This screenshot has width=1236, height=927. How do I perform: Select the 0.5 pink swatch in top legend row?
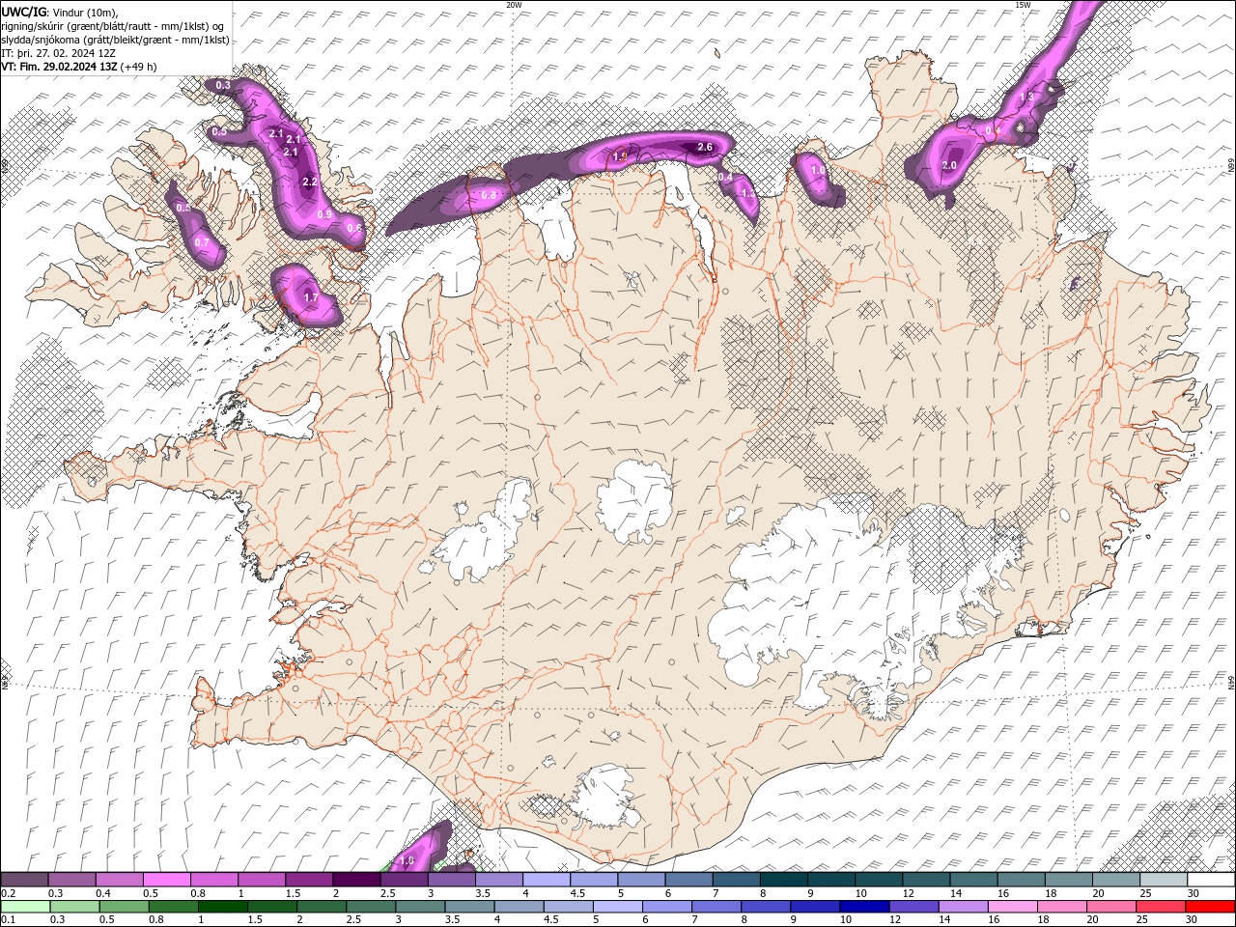click(166, 879)
